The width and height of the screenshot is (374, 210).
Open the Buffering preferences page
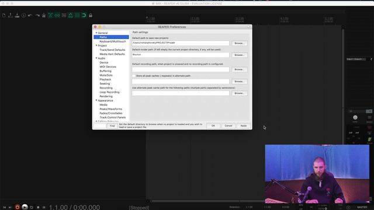(105, 71)
